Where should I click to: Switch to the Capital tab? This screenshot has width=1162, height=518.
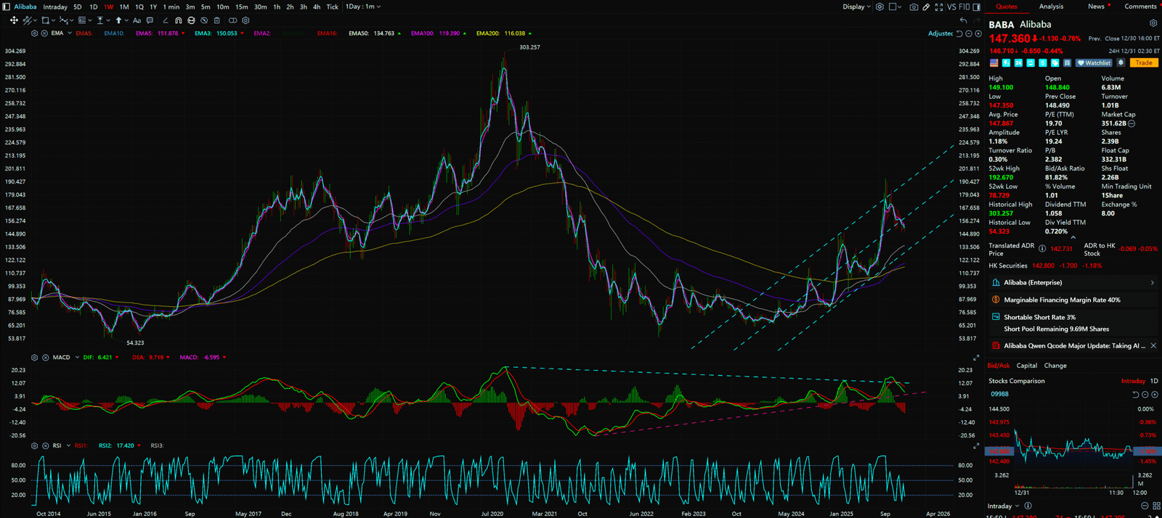[1026, 366]
